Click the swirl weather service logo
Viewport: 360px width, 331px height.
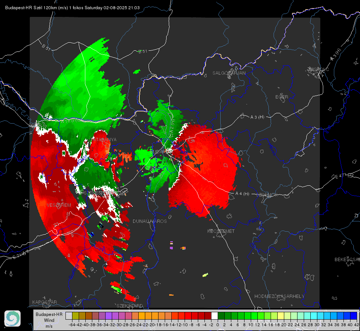[x=13, y=318]
